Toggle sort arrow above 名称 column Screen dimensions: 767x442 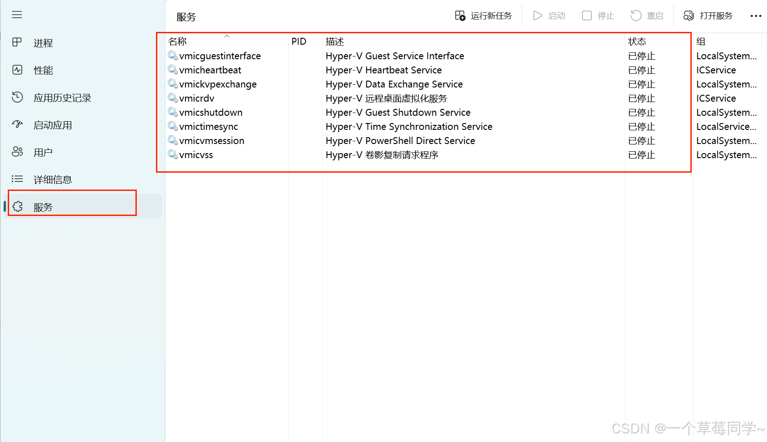(227, 36)
